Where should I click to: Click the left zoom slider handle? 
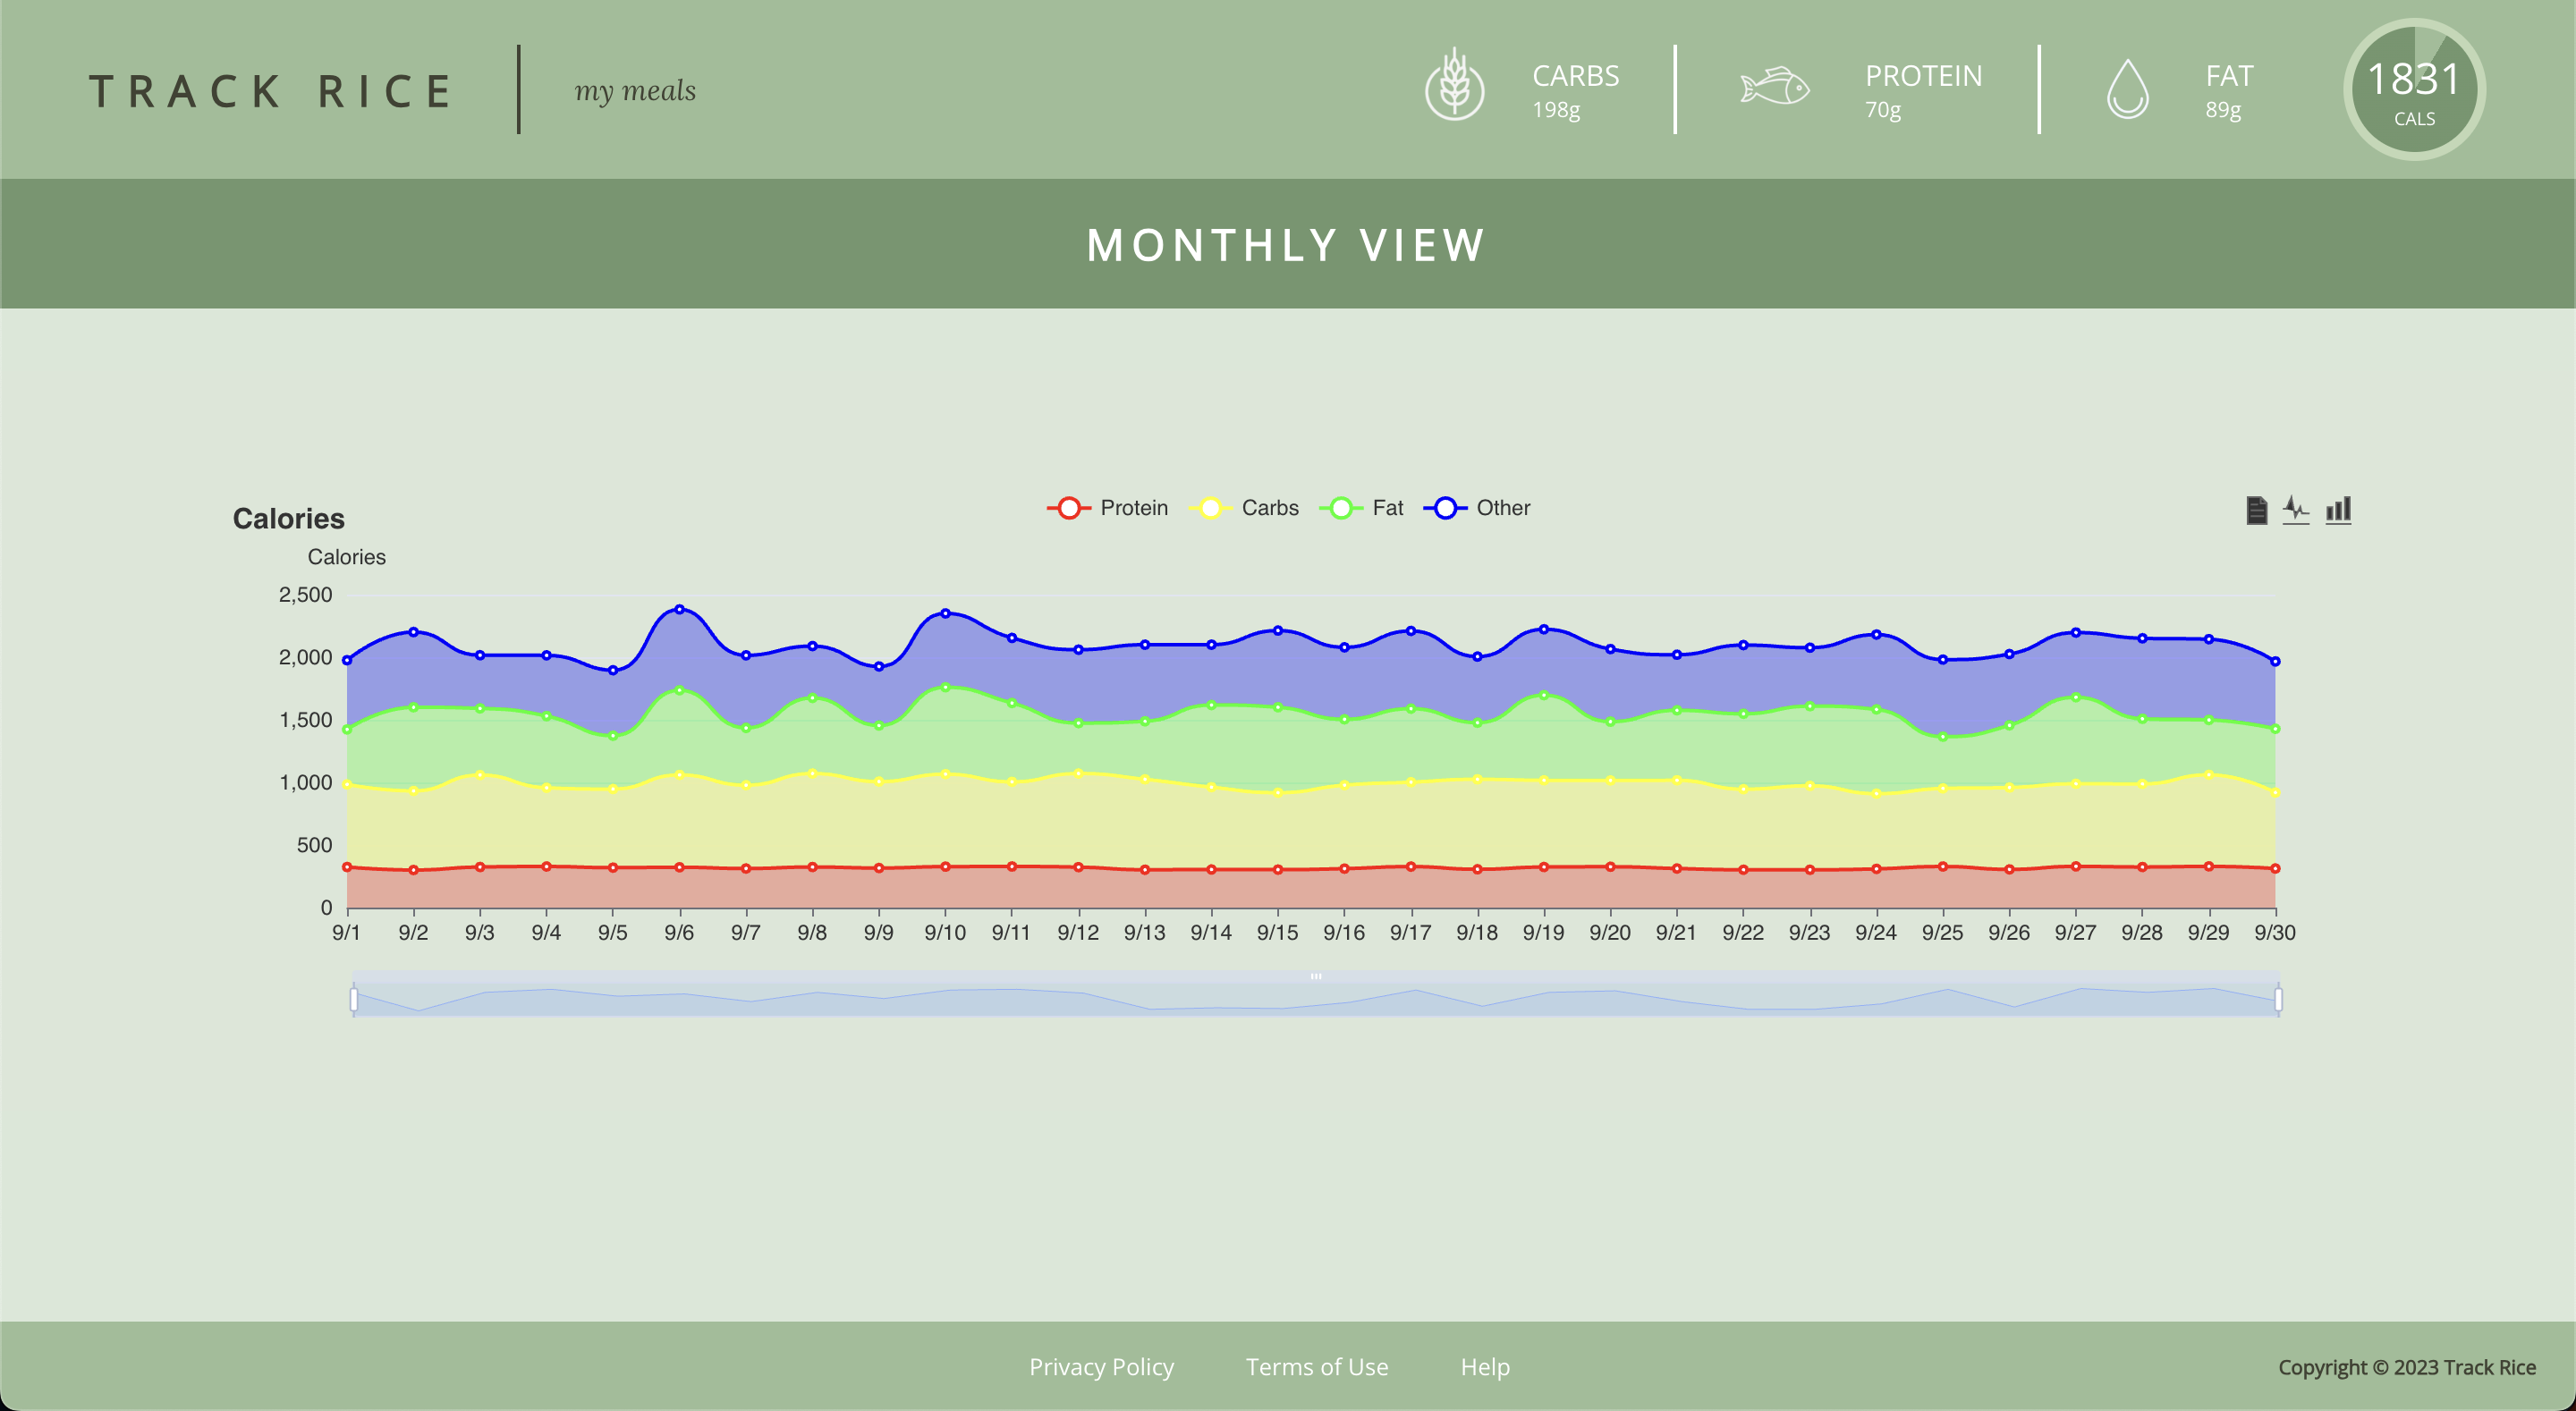tap(354, 999)
